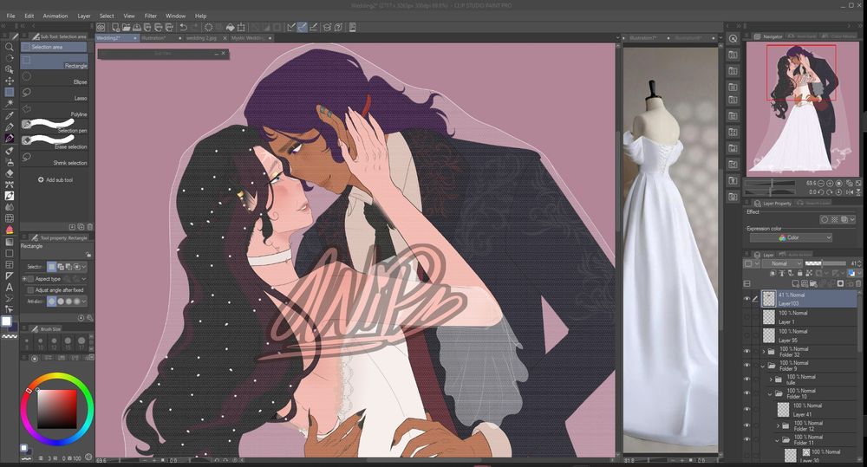Select the Eyedropper tool
Image resolution: width=867 pixels, height=467 pixels.
10,115
